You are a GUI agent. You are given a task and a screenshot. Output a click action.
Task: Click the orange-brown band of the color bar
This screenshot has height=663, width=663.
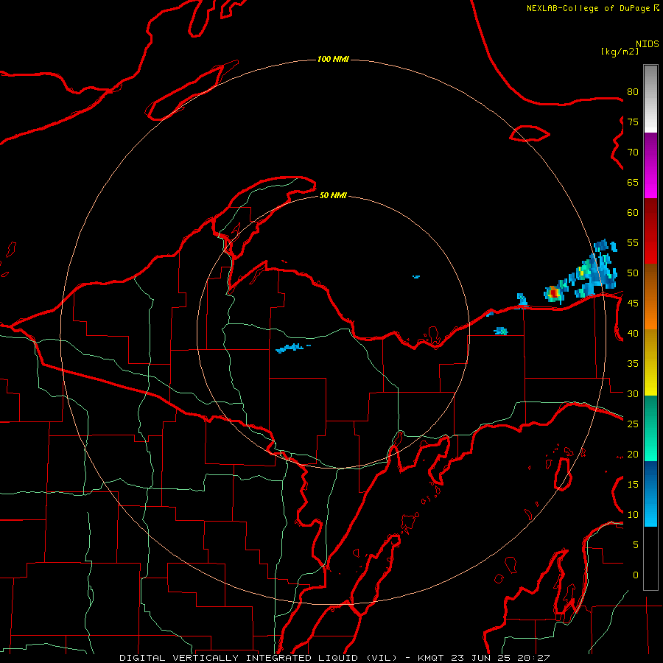[650, 297]
